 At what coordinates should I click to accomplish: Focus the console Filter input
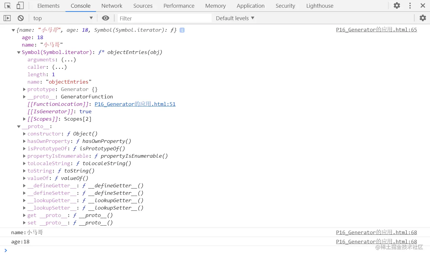point(165,18)
